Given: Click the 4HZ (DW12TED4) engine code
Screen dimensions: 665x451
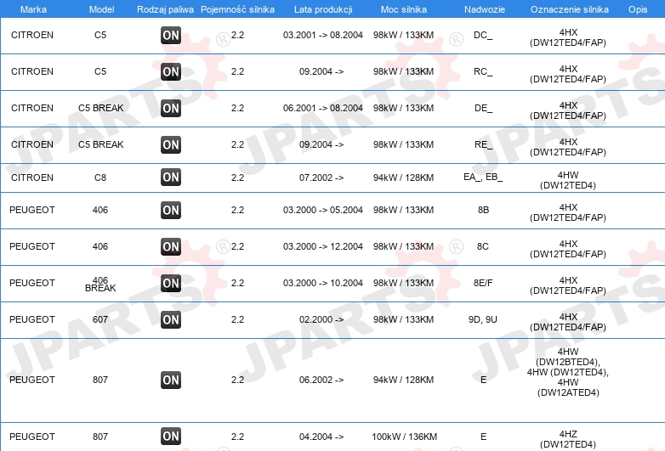Looking at the screenshot, I should tap(568, 439).
